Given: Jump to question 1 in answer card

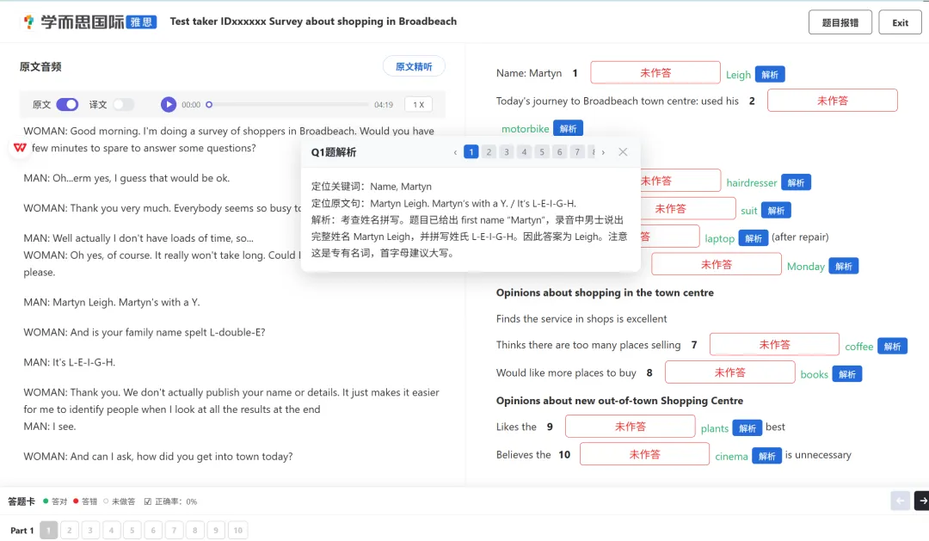Looking at the screenshot, I should (48, 531).
